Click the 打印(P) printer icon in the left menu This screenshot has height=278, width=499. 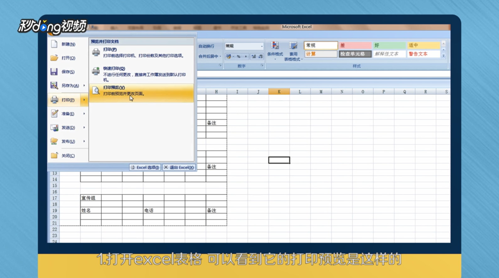click(x=54, y=100)
